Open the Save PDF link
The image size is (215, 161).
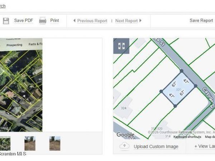[x=24, y=20]
